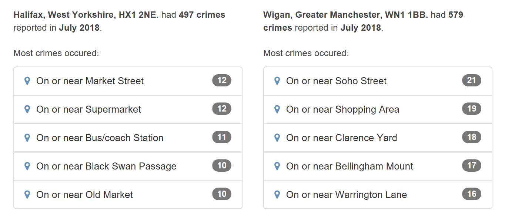Select the Supermarket list row
The width and height of the screenshot is (505, 219).
click(128, 109)
